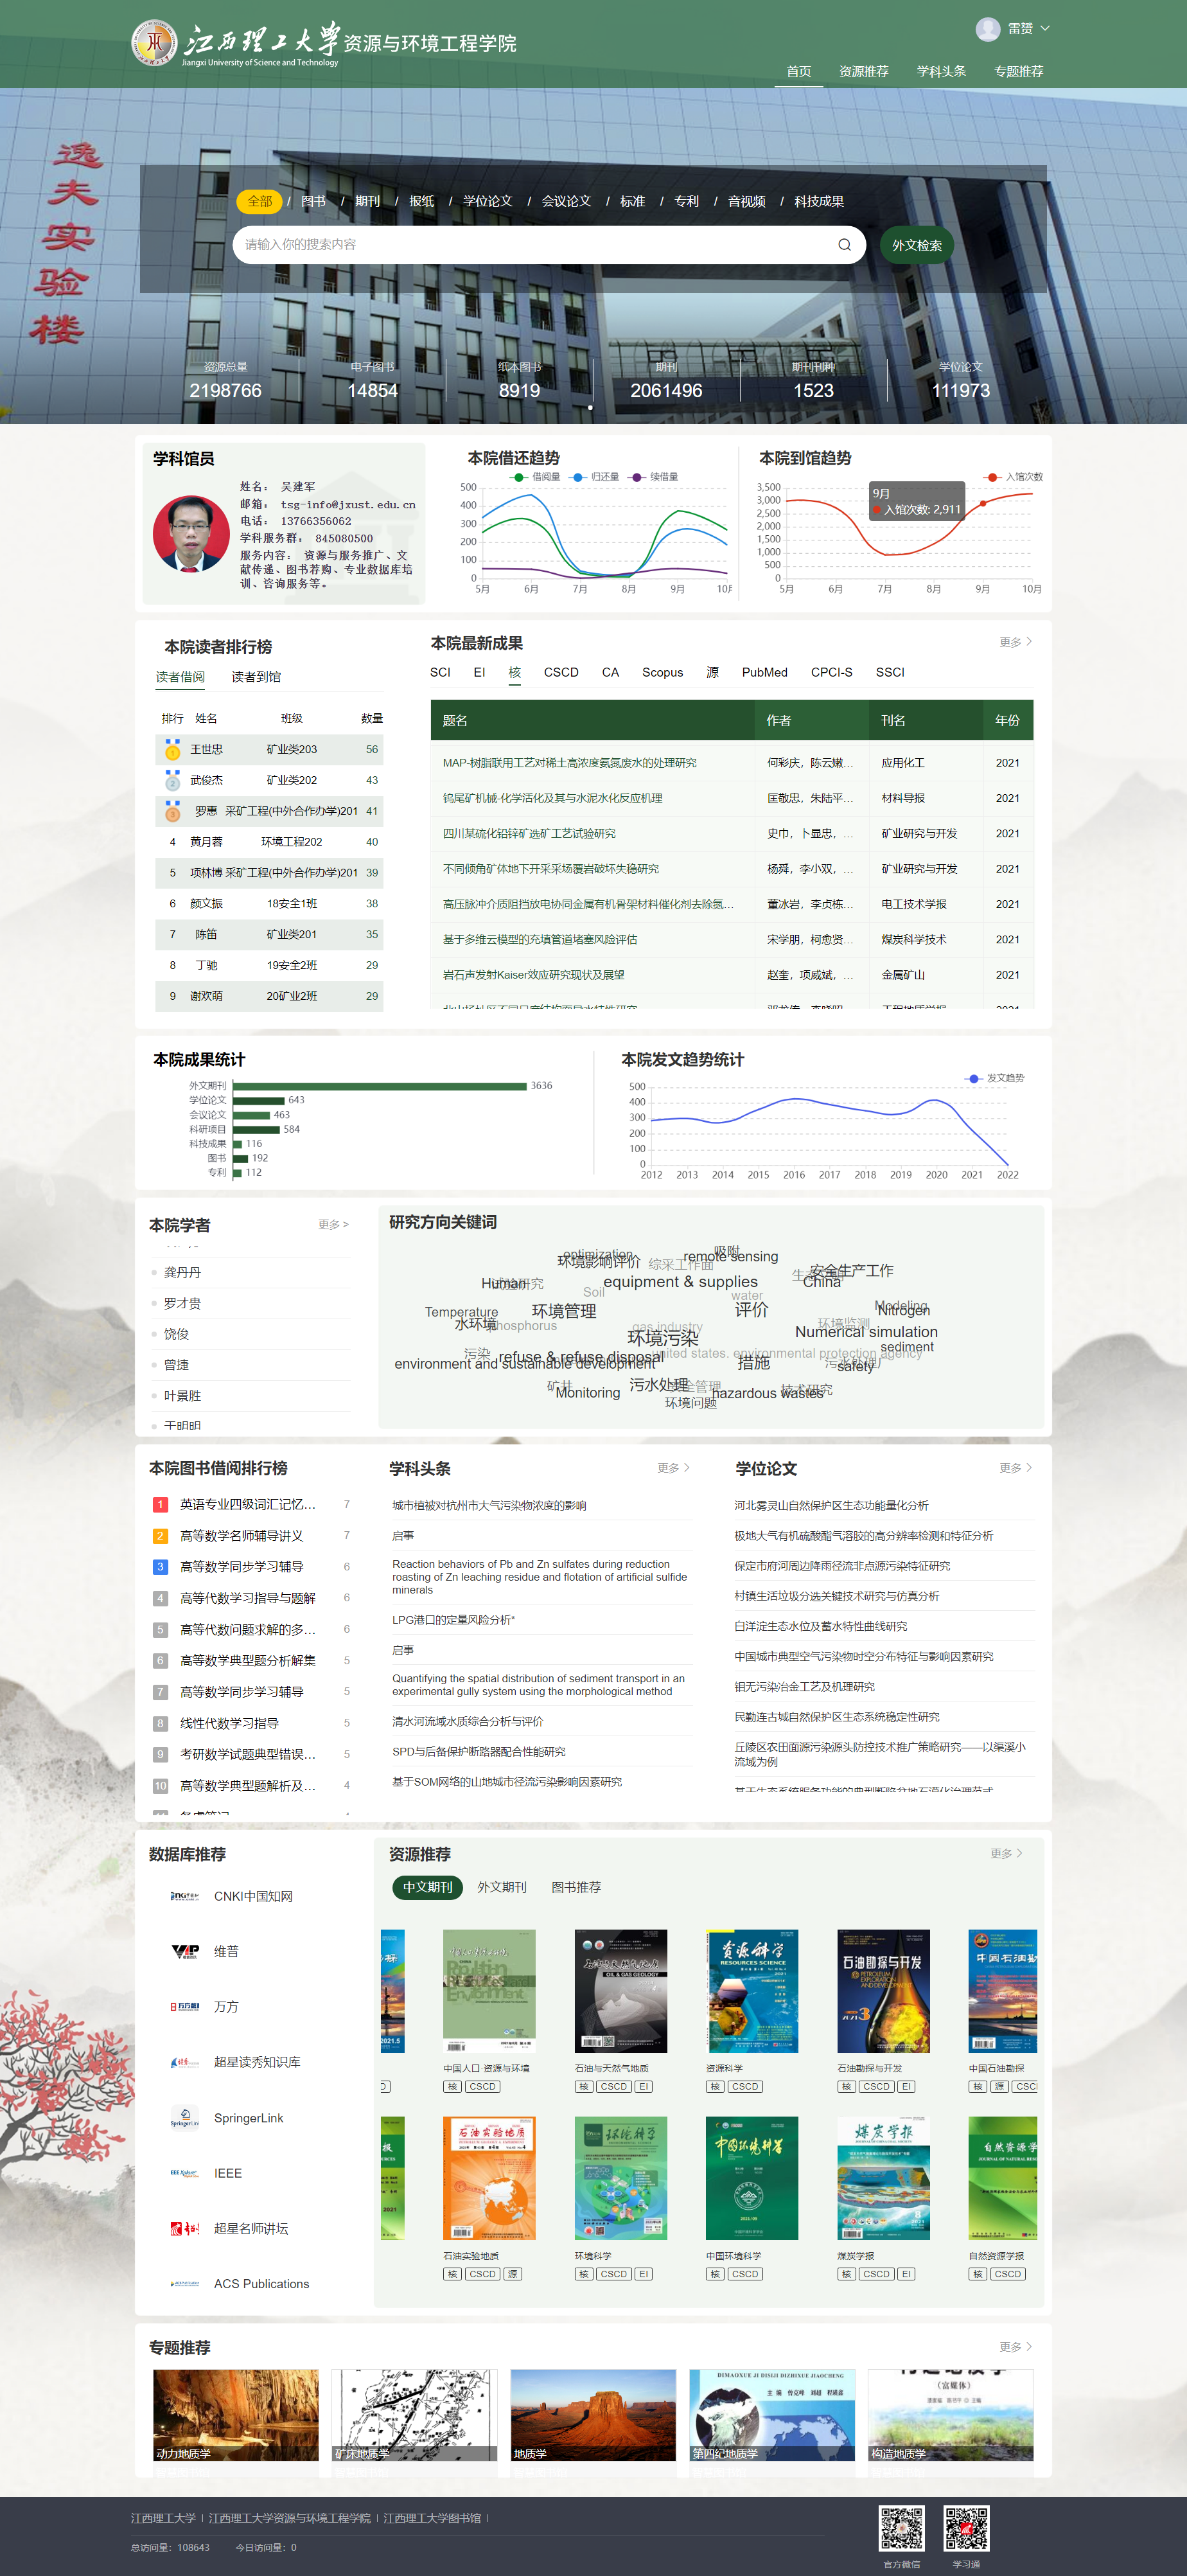Screen dimensions: 1187x2576
Task: Expand 更多 in 学位论文 section
Action: pyautogui.click(x=1016, y=1468)
